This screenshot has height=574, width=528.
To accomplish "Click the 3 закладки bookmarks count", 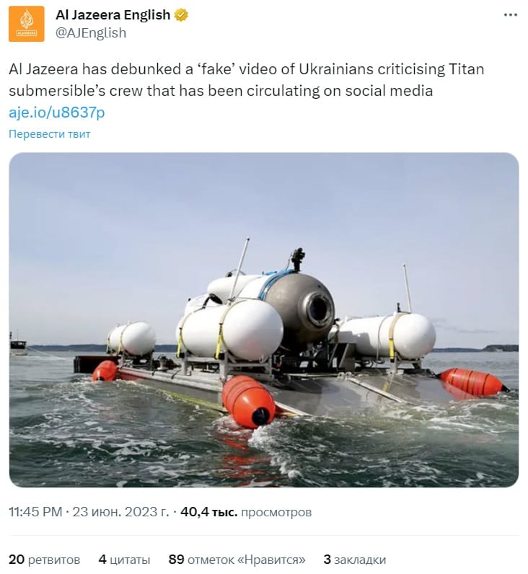I will (x=354, y=560).
